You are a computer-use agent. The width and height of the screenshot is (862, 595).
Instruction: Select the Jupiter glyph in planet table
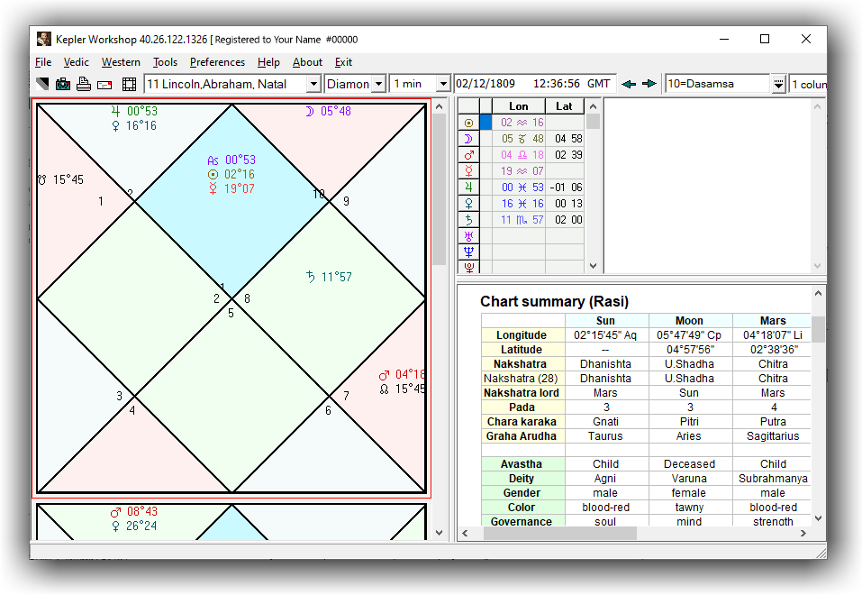point(467,188)
